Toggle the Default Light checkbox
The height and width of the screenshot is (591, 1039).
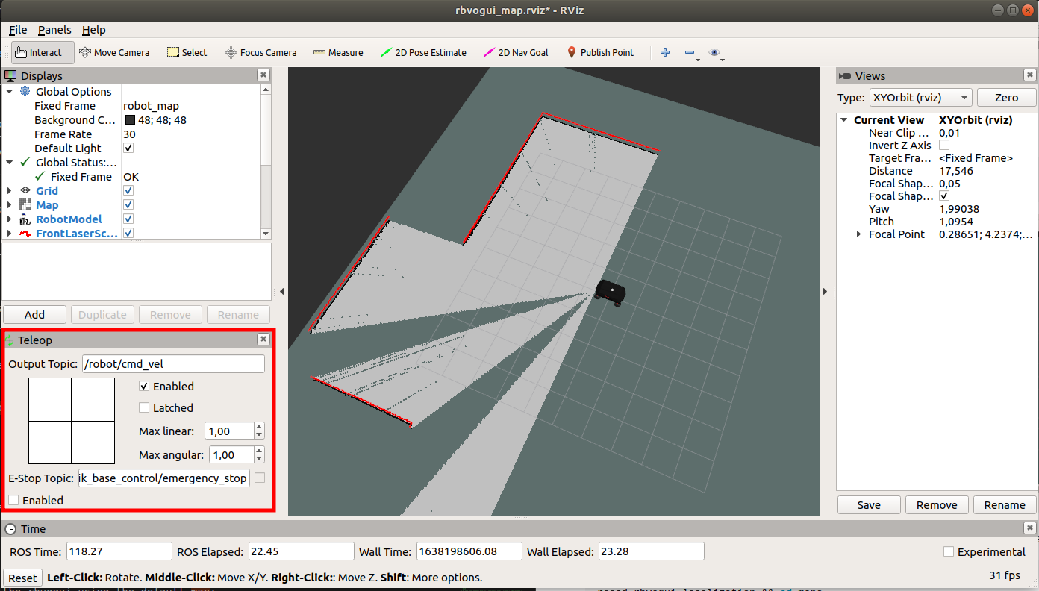click(128, 148)
